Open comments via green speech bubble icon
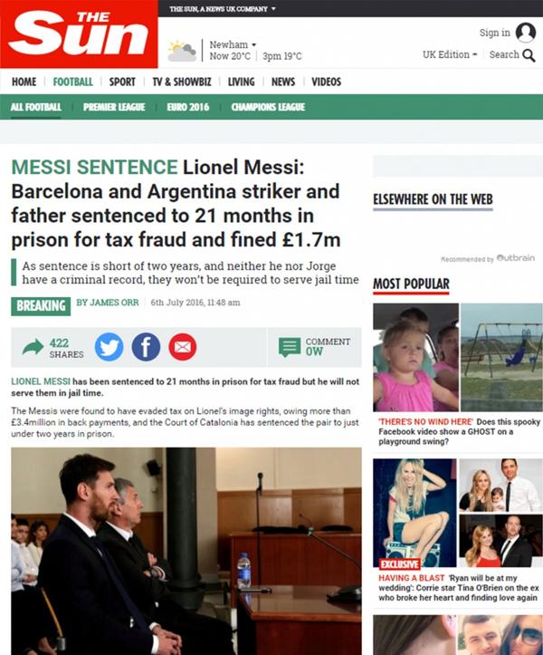Viewport: 543px width, 655px height. (290, 347)
